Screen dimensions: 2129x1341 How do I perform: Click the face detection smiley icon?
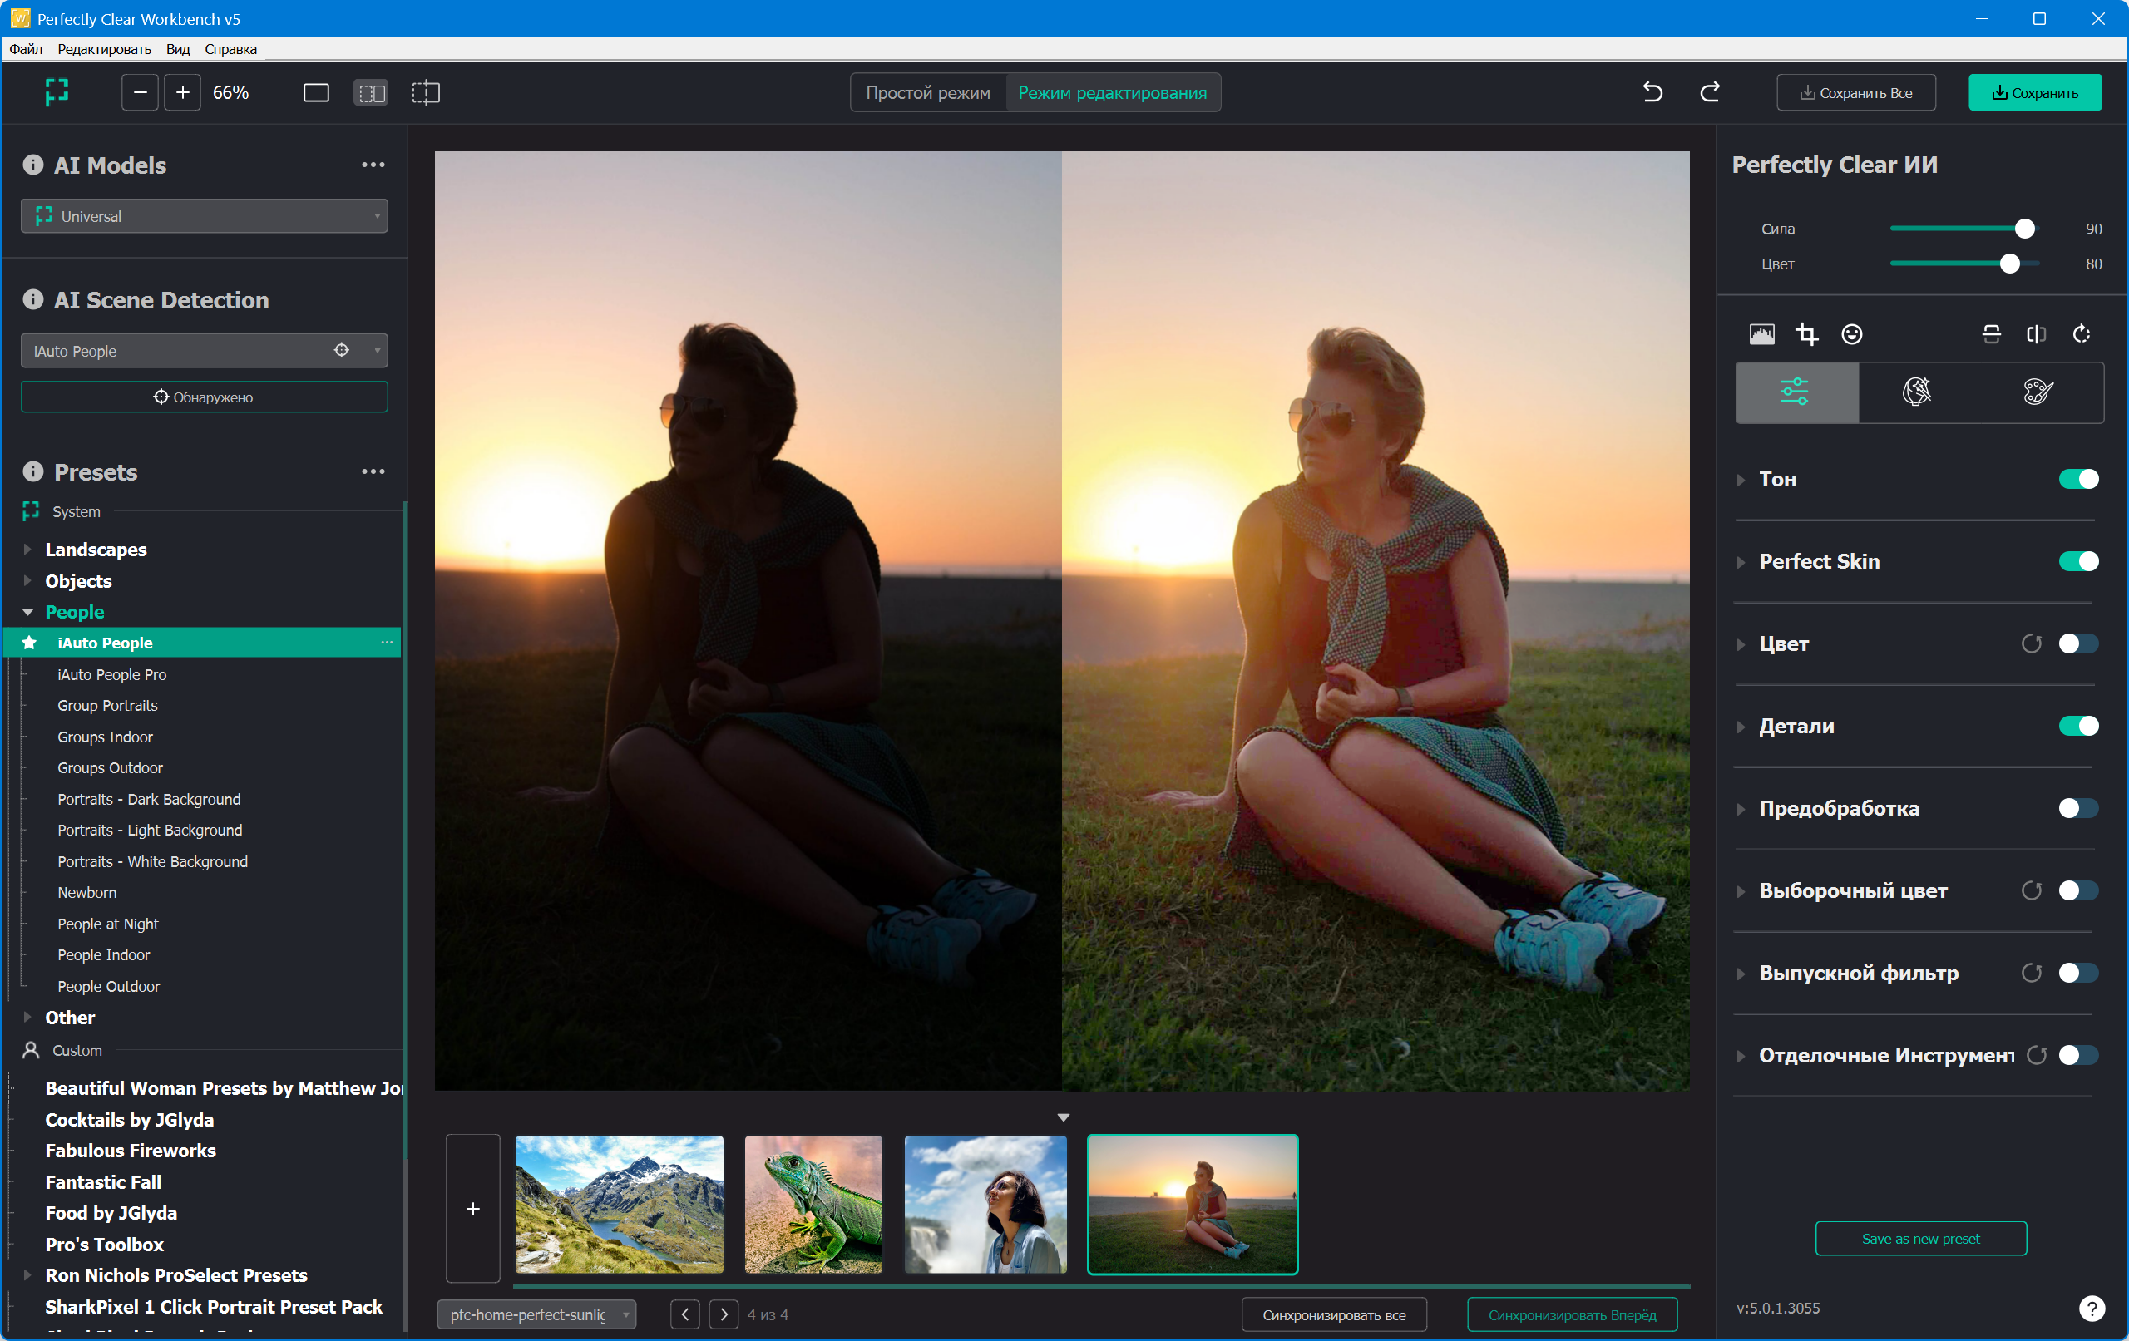(x=1851, y=334)
